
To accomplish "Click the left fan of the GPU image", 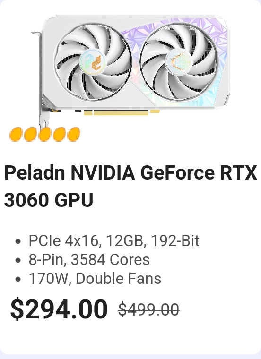I will 93,62.
